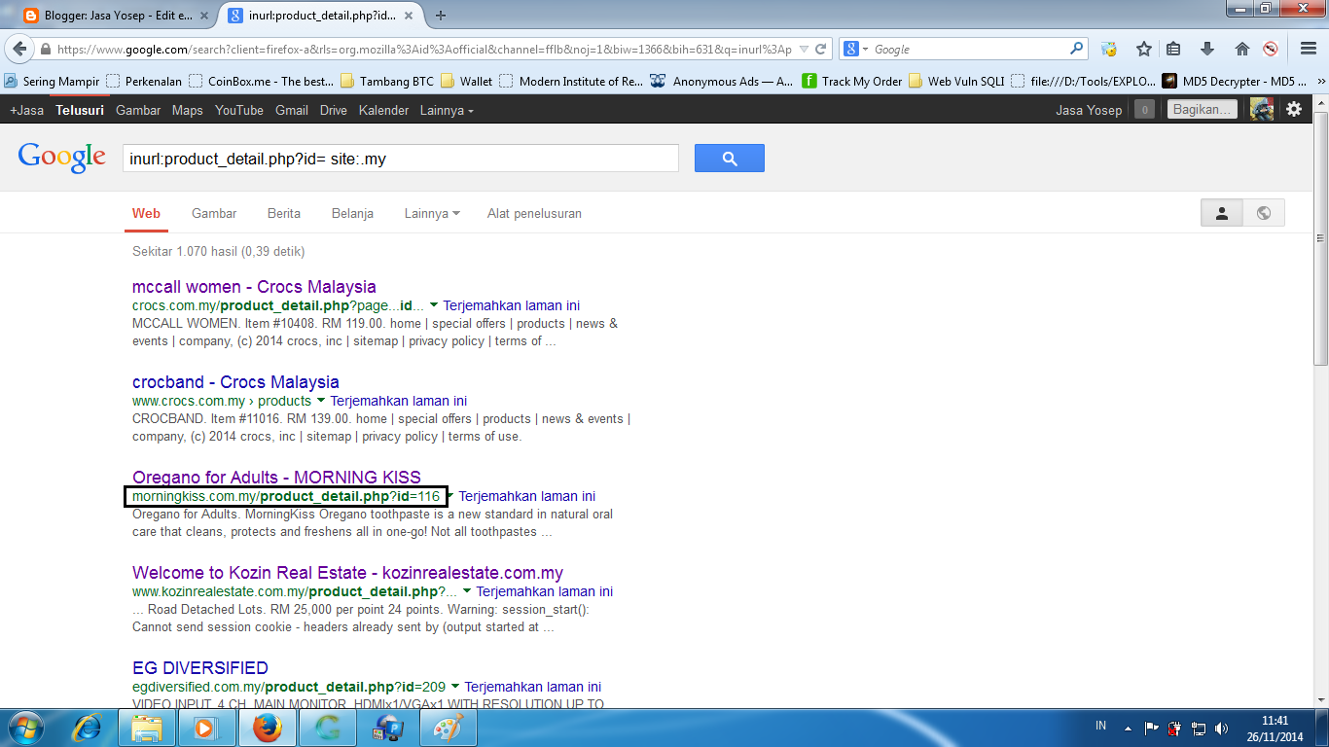1329x747 pixels.
Task: Open Google settings gear icon
Action: [x=1294, y=109]
